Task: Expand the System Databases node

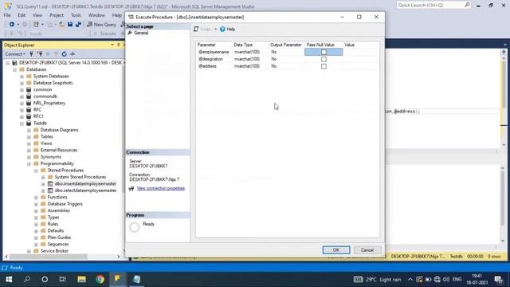Action: (22, 77)
